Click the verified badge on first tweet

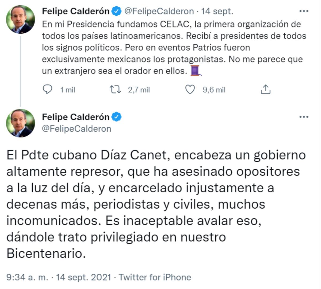pos(116,11)
